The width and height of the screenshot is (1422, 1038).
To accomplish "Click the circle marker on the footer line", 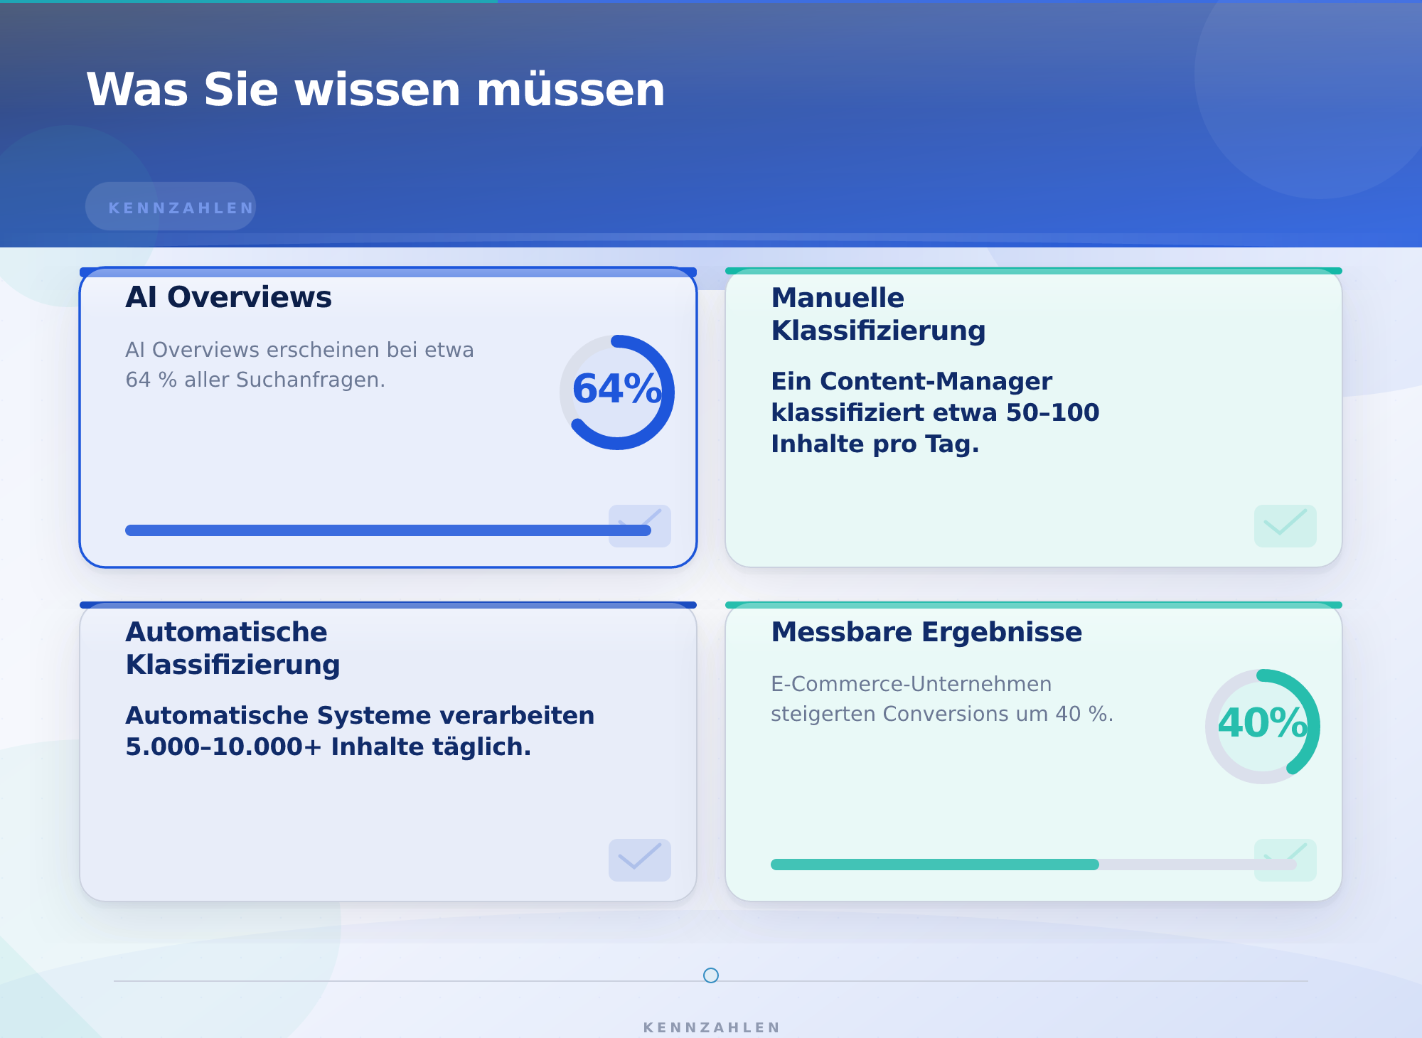I will 711,975.
